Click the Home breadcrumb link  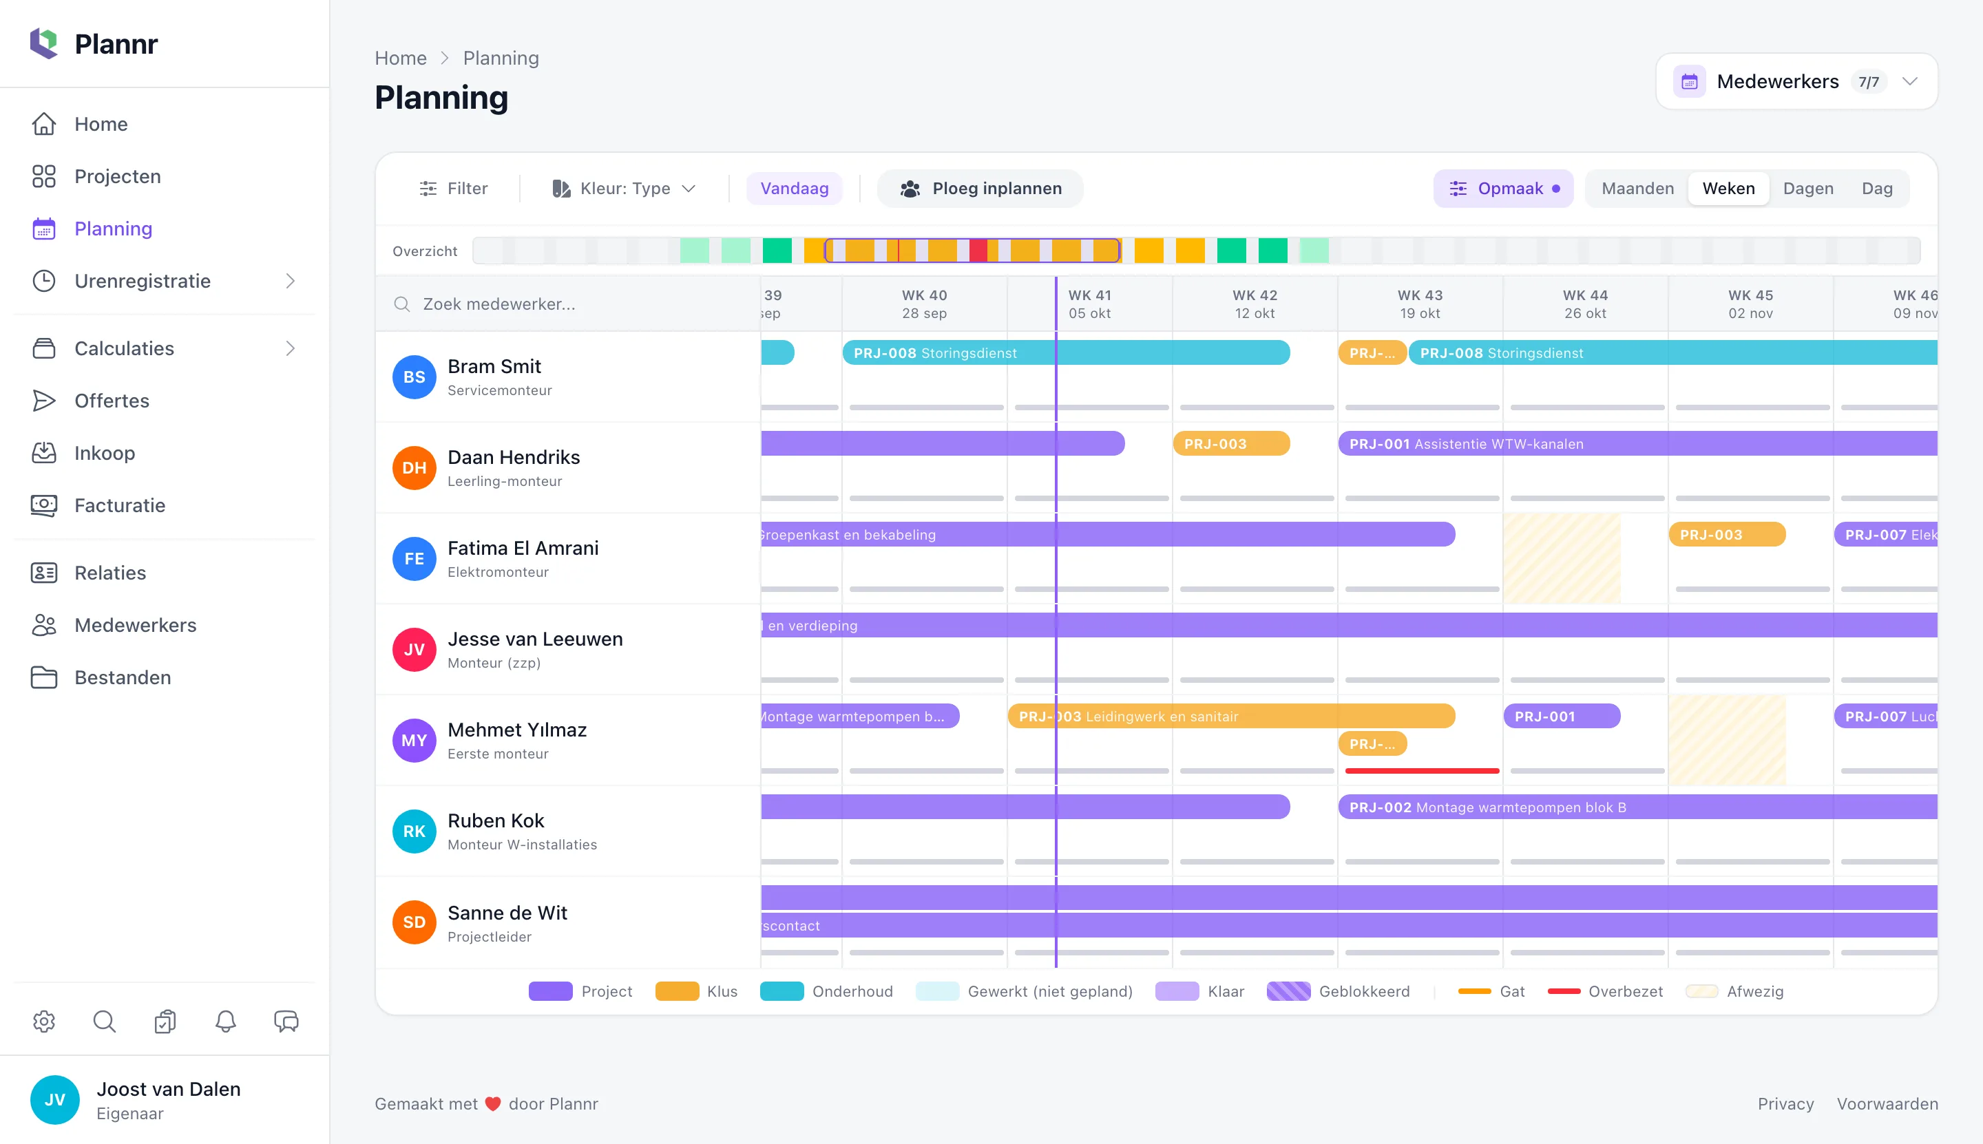pos(401,58)
